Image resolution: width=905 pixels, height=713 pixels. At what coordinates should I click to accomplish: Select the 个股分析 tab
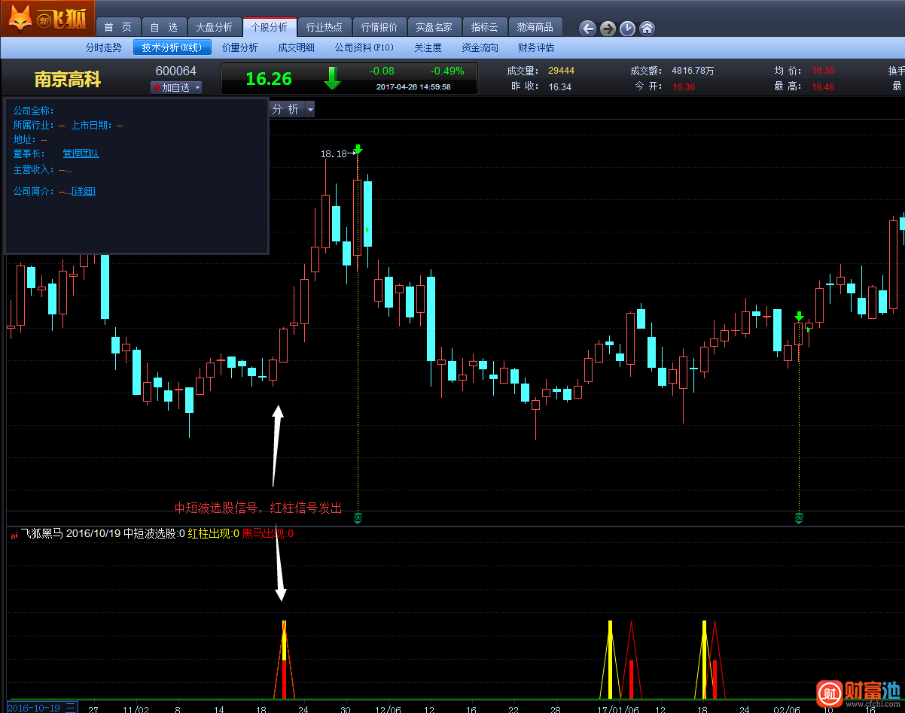click(270, 27)
